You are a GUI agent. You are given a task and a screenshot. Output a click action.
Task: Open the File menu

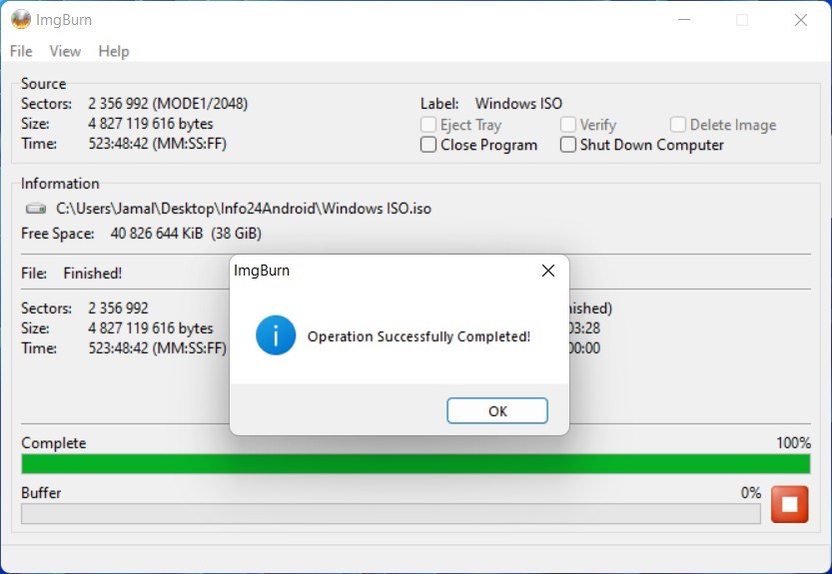pyautogui.click(x=21, y=51)
